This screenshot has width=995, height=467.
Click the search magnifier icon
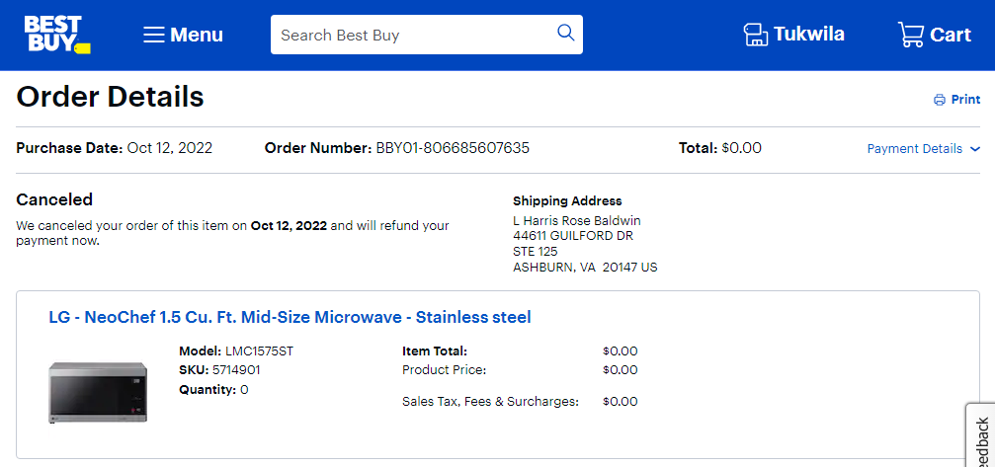coord(565,33)
